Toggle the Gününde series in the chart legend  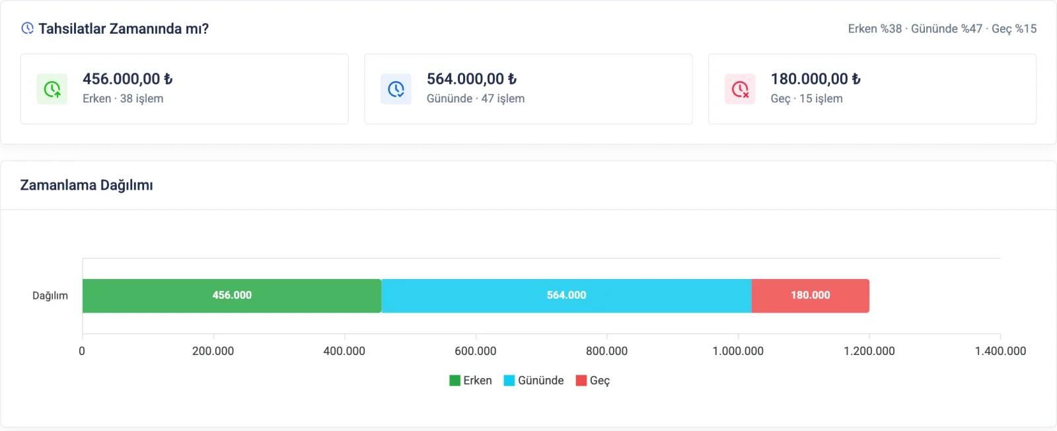[534, 380]
